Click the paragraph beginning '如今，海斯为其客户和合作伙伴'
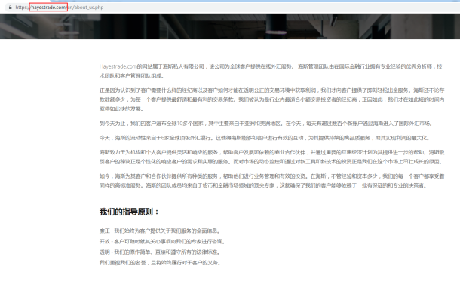The height and width of the screenshot is (284, 460). [x=272, y=181]
